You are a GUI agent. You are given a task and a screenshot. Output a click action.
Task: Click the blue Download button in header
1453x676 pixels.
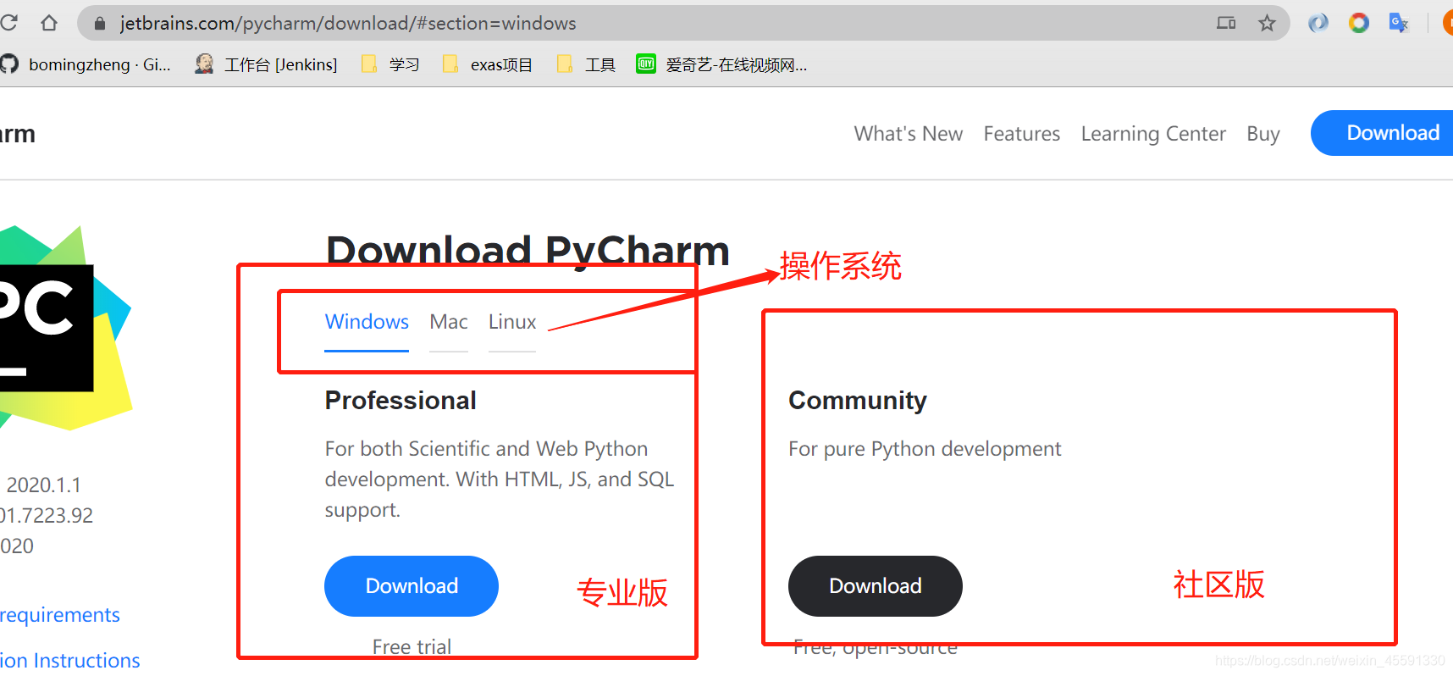pos(1382,133)
